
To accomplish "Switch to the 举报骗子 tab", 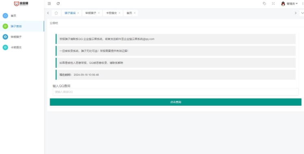I will pyautogui.click(x=91, y=13).
